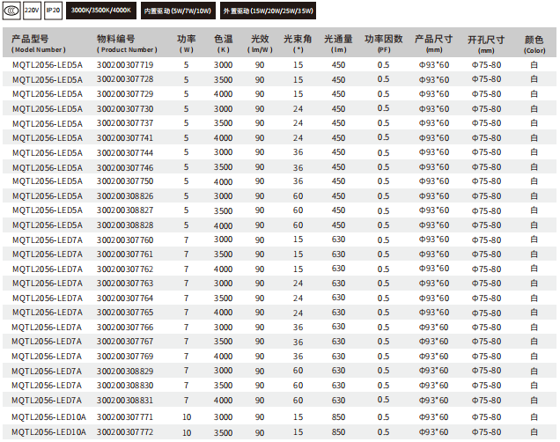Select the 内置驱动 (5W/7W/10W) badge
Screen dimensions: 560x442
(178, 11)
